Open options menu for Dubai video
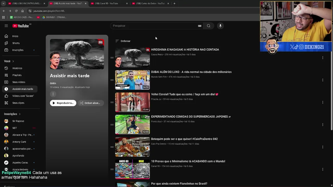The width and height of the screenshot is (333, 187). [323, 80]
